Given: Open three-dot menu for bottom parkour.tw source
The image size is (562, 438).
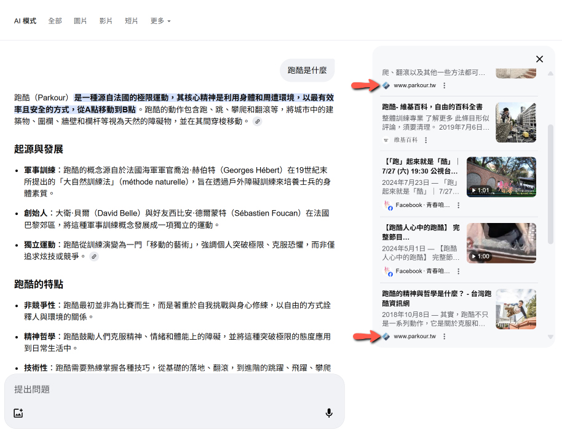Looking at the screenshot, I should (x=444, y=337).
